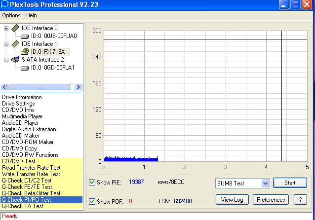
Task: Click the POF value 0
Action: coord(130,201)
